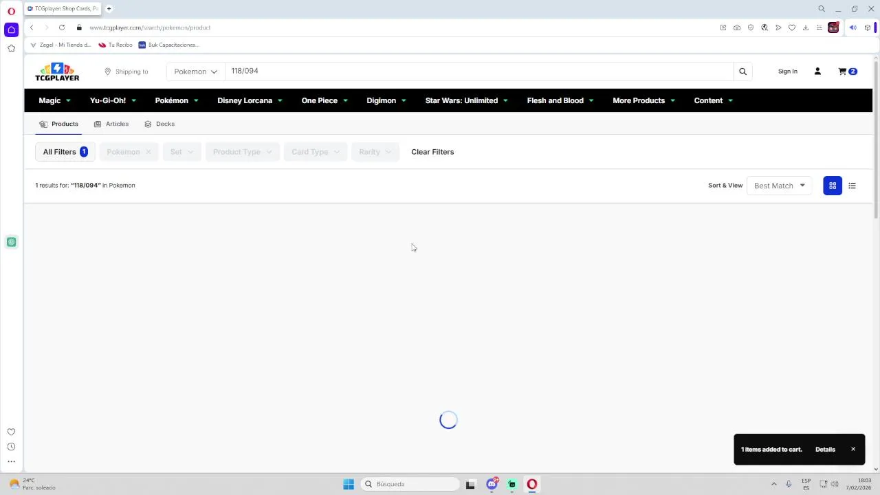This screenshot has height=495, width=880.
Task: Expand the Magic menu
Action: 54,100
